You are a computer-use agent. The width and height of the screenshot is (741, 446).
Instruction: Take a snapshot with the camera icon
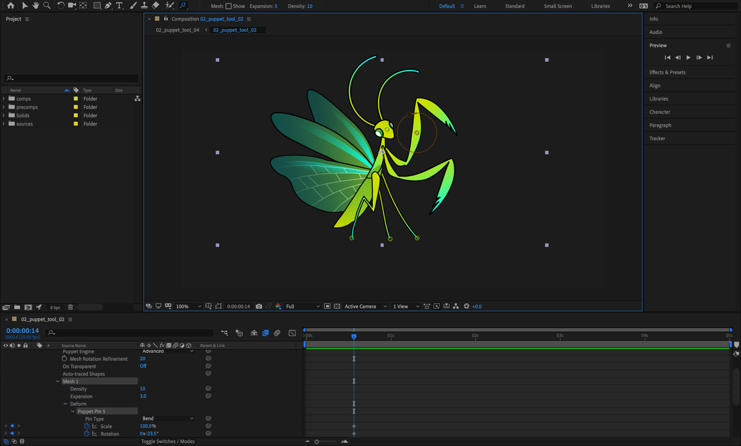click(x=259, y=306)
